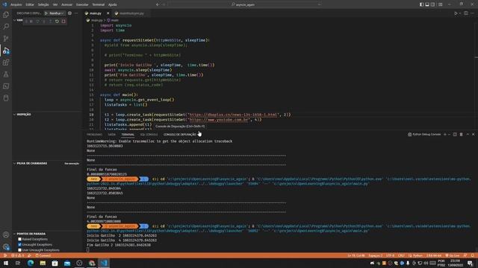Close the terminal panel

(x=473, y=134)
